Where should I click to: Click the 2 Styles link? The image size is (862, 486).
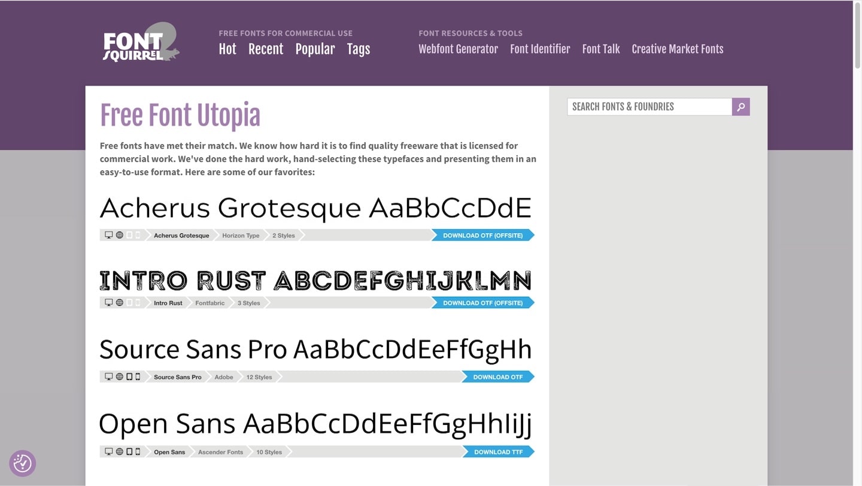pyautogui.click(x=284, y=235)
